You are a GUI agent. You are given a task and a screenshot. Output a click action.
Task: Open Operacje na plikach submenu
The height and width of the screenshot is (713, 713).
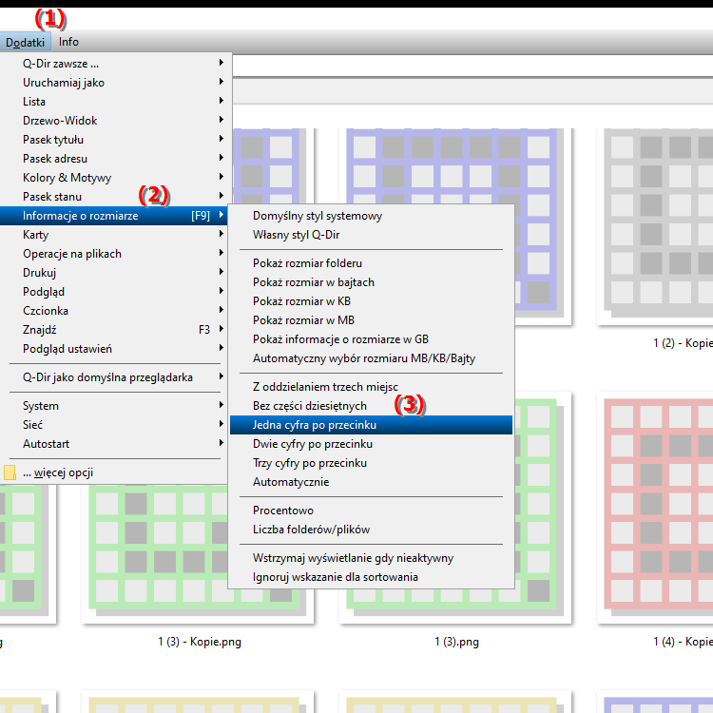click(x=115, y=254)
